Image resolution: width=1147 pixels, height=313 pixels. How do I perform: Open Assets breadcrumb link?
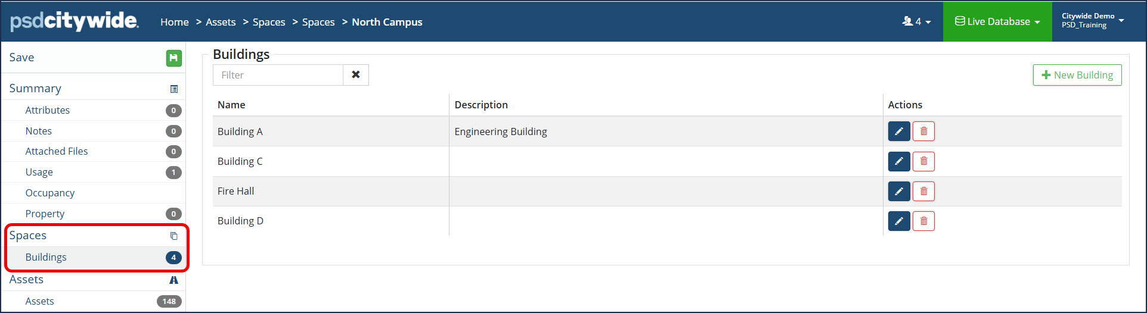(x=221, y=22)
